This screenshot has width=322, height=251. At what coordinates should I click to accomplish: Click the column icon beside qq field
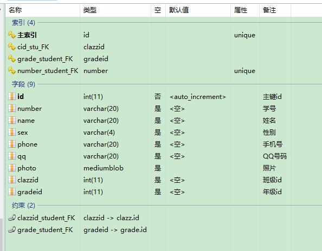[x=12, y=156]
